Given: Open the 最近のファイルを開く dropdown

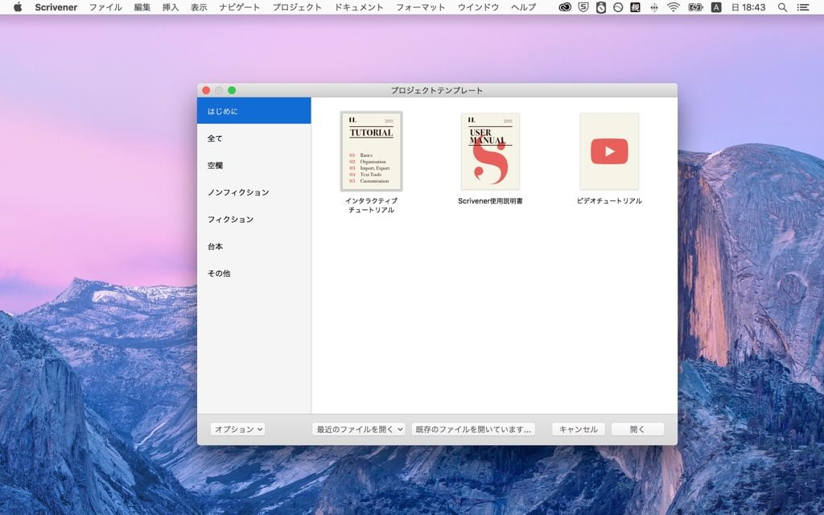Looking at the screenshot, I should click(358, 430).
